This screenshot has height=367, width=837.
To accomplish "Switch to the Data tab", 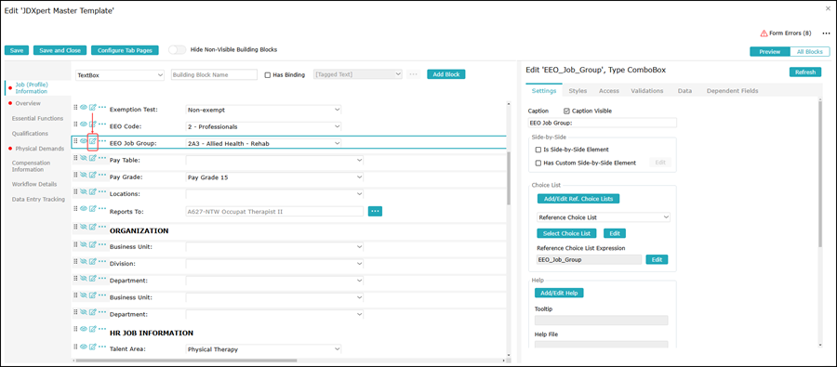I will pyautogui.click(x=684, y=91).
